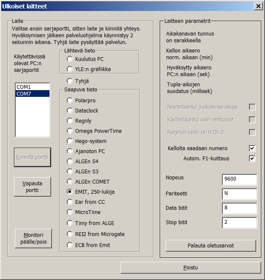The height and width of the screenshot is (280, 265).
Task: Select the Dataclock radio button
Action: click(70, 110)
